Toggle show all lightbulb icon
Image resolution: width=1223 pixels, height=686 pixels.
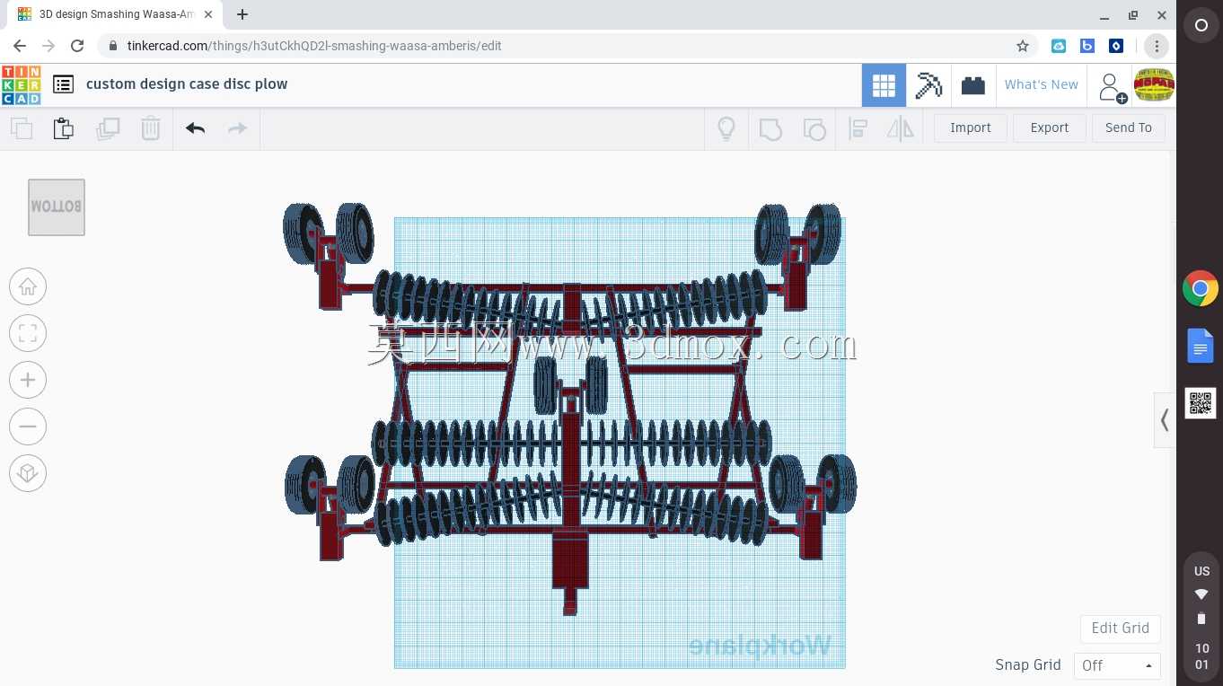coord(726,128)
